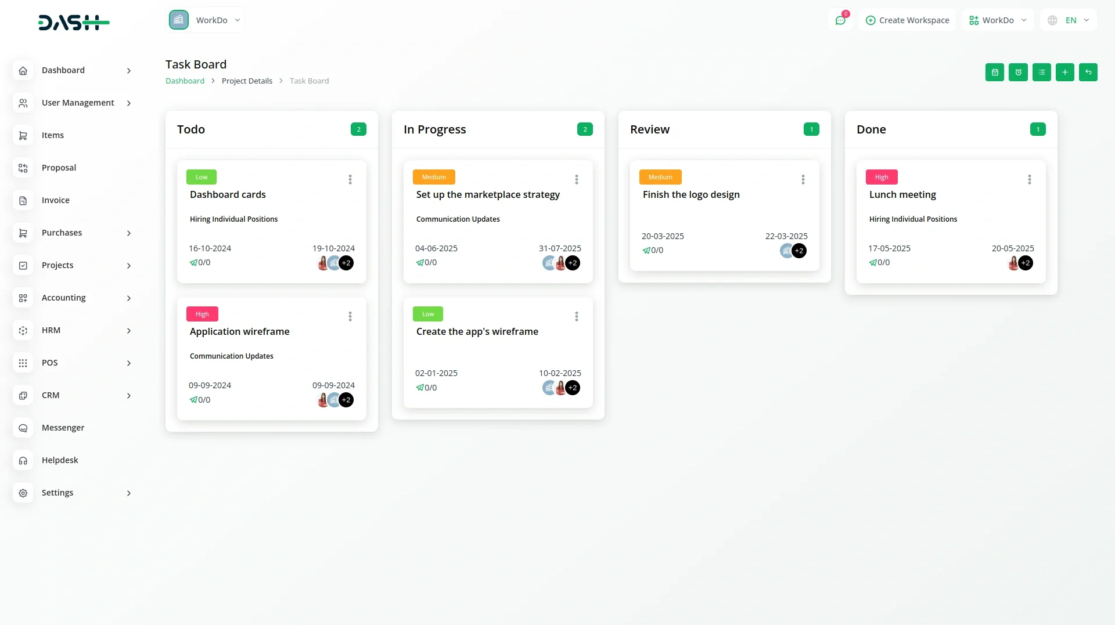Open Helpdesk from the sidebar
Screen dimensions: 1115x625
(60, 460)
